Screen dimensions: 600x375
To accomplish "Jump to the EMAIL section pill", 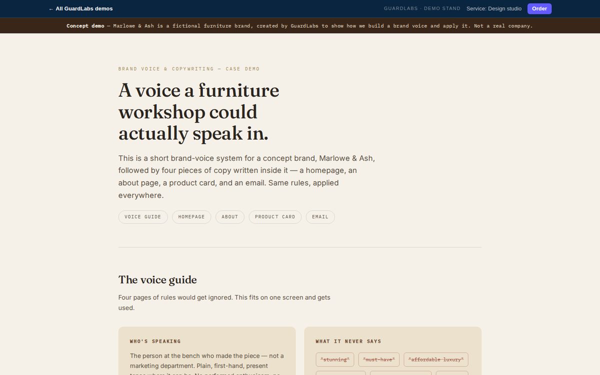I will [320, 217].
